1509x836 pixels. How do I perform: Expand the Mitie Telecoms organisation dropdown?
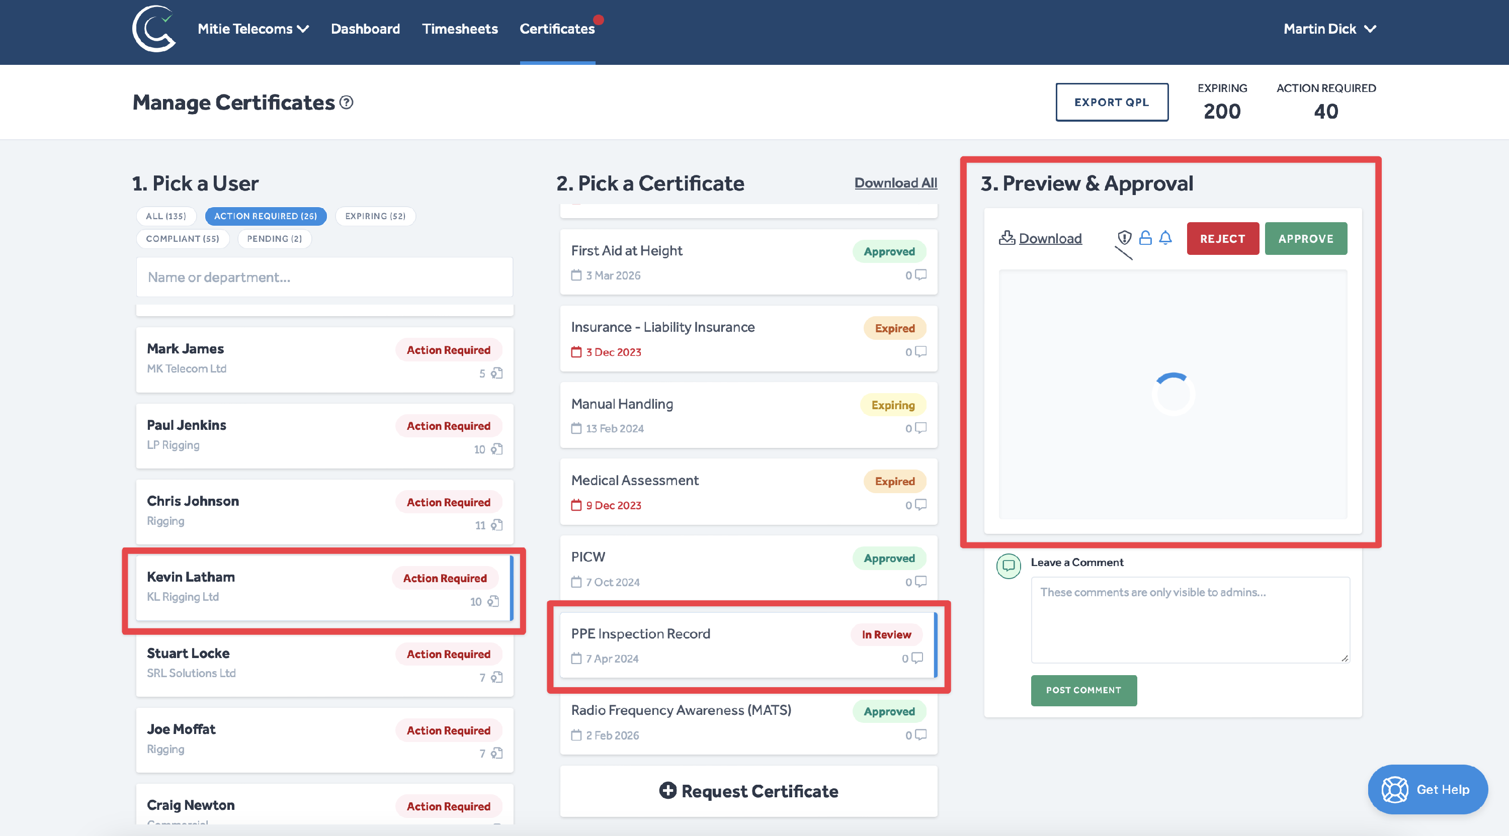[253, 29]
